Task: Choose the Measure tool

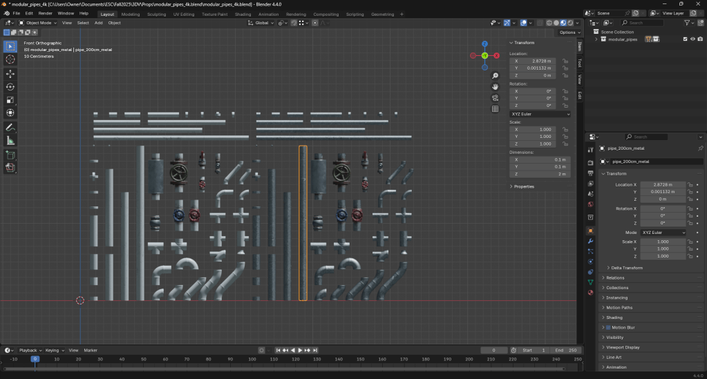Action: [x=10, y=141]
